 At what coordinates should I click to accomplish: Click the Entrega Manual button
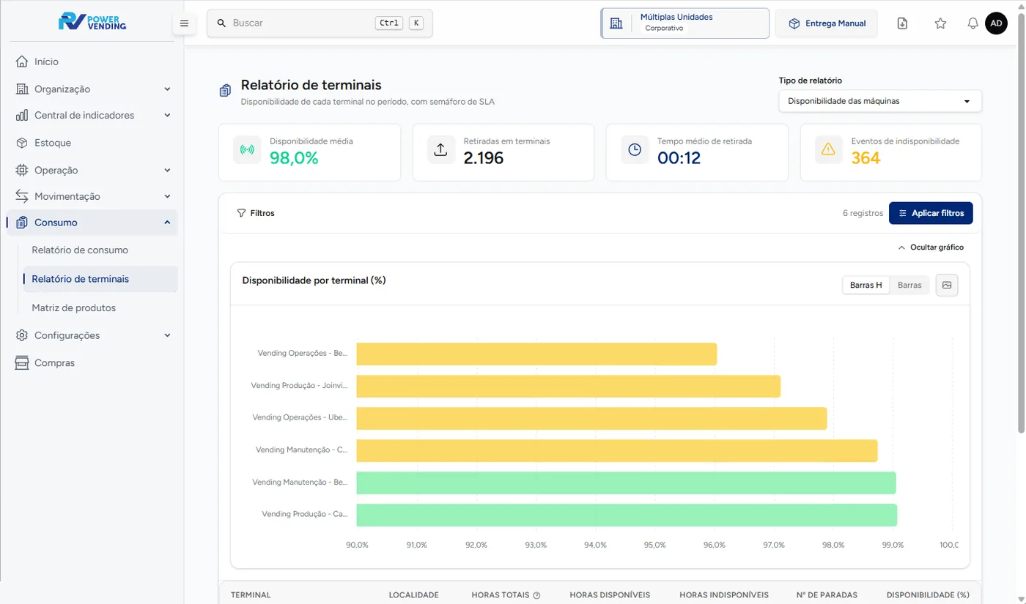tap(827, 23)
